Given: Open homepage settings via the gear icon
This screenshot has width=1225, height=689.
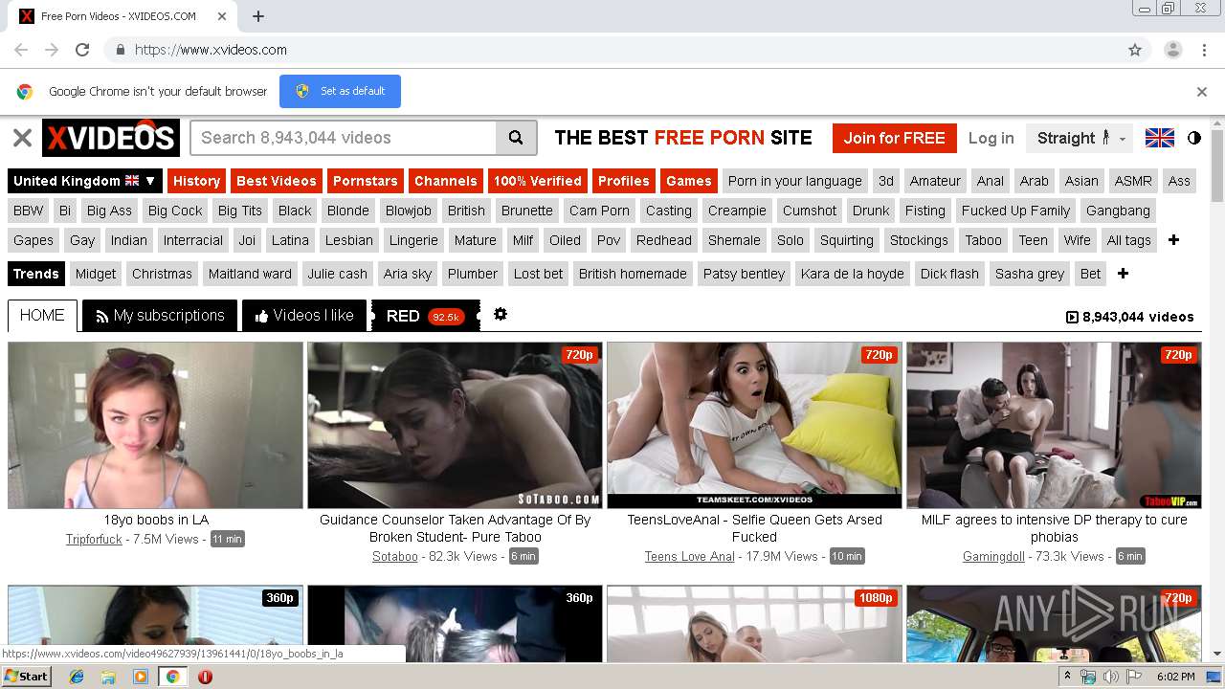Looking at the screenshot, I should click(500, 314).
